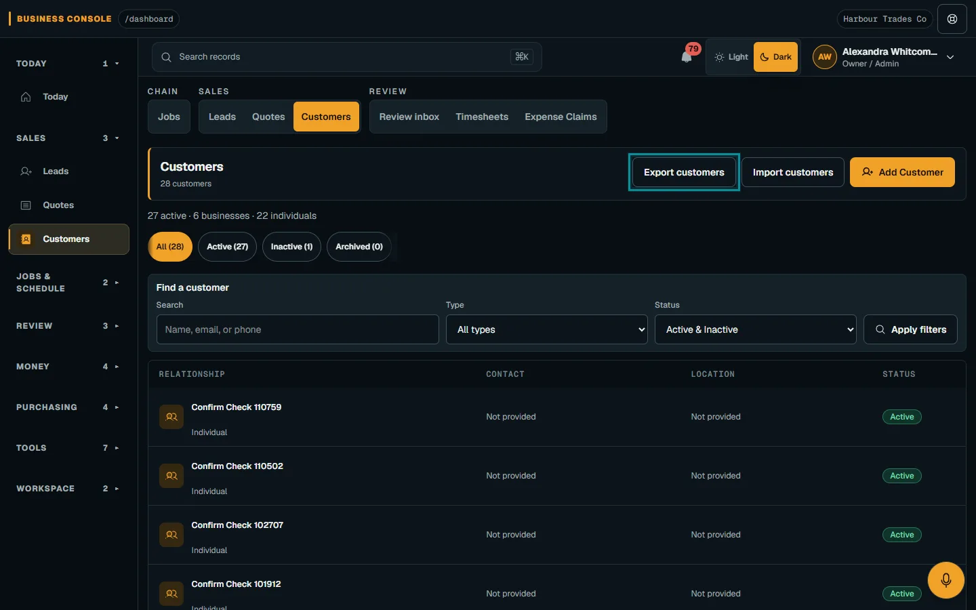Viewport: 976px width, 610px height.
Task: Click the Harbour Trades Co label
Action: click(x=884, y=19)
